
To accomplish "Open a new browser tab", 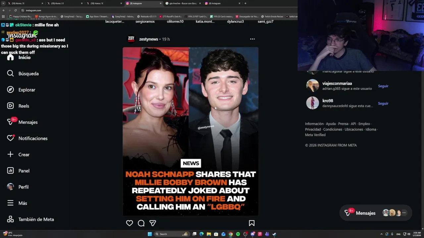I will coord(245,3).
